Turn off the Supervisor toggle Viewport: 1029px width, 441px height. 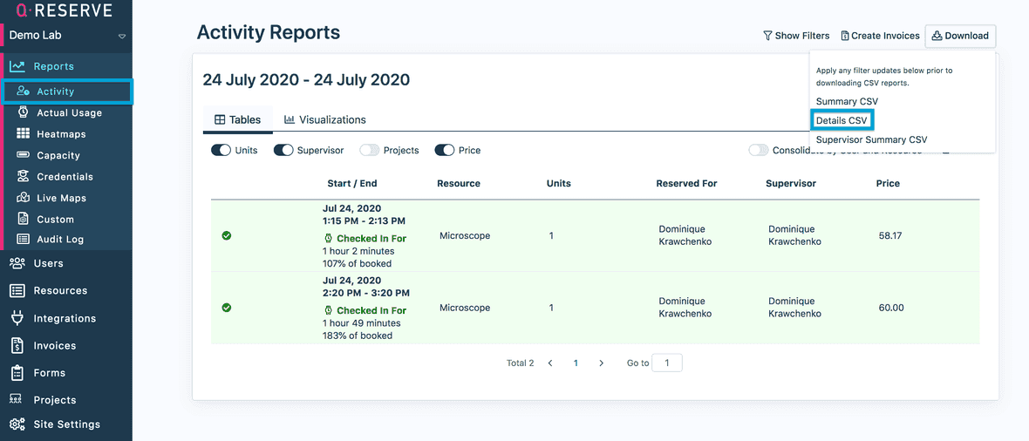pos(283,150)
